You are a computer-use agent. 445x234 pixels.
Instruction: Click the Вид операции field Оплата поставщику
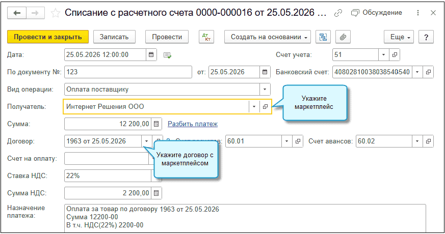[162, 89]
